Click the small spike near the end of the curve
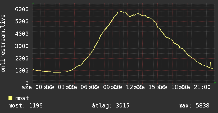Image resolution: width=218 pixels, height=113 pixels. pos(211,65)
